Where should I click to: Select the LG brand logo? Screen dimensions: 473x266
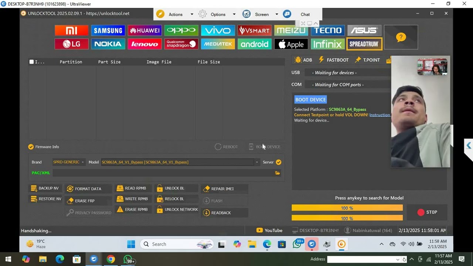pyautogui.click(x=72, y=44)
